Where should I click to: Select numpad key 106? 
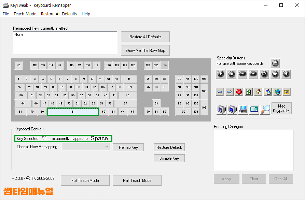[x=204, y=91]
